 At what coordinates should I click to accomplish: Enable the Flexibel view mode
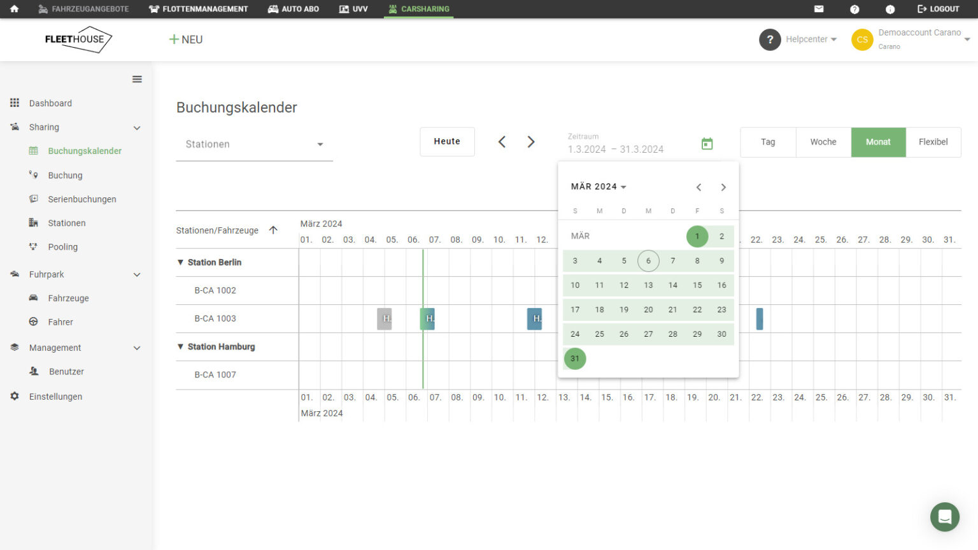coord(933,142)
